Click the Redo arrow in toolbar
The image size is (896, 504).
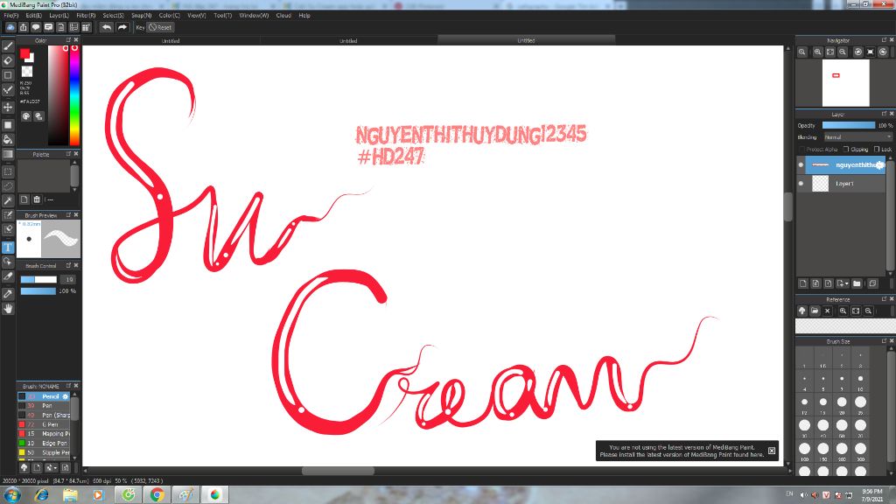[122, 27]
